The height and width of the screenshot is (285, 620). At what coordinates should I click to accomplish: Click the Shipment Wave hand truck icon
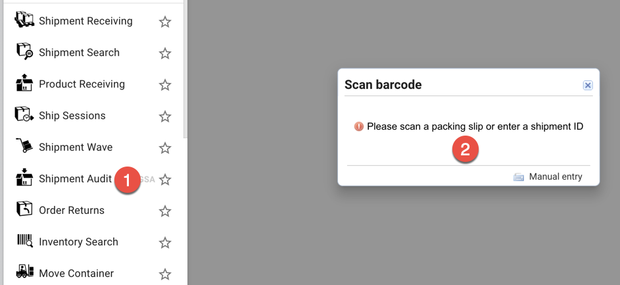[24, 147]
